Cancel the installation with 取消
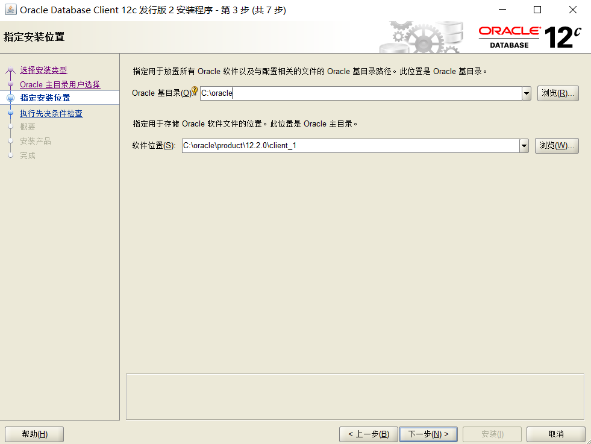This screenshot has width=591, height=444. [x=556, y=434]
